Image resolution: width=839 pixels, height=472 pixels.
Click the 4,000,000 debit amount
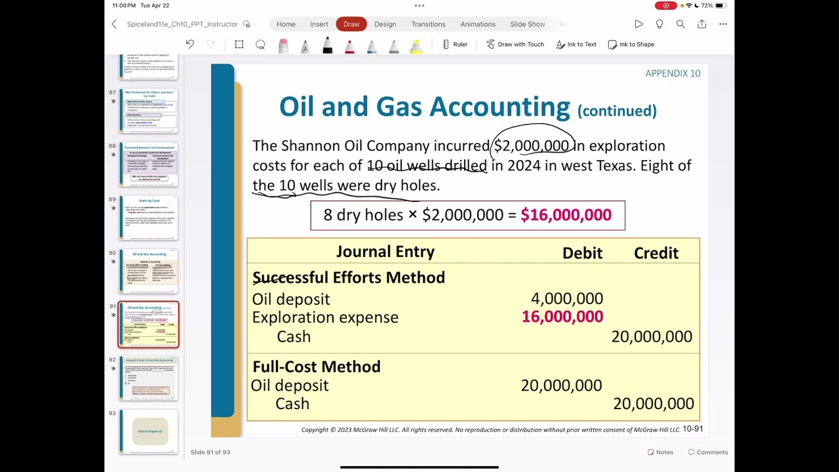pos(567,299)
